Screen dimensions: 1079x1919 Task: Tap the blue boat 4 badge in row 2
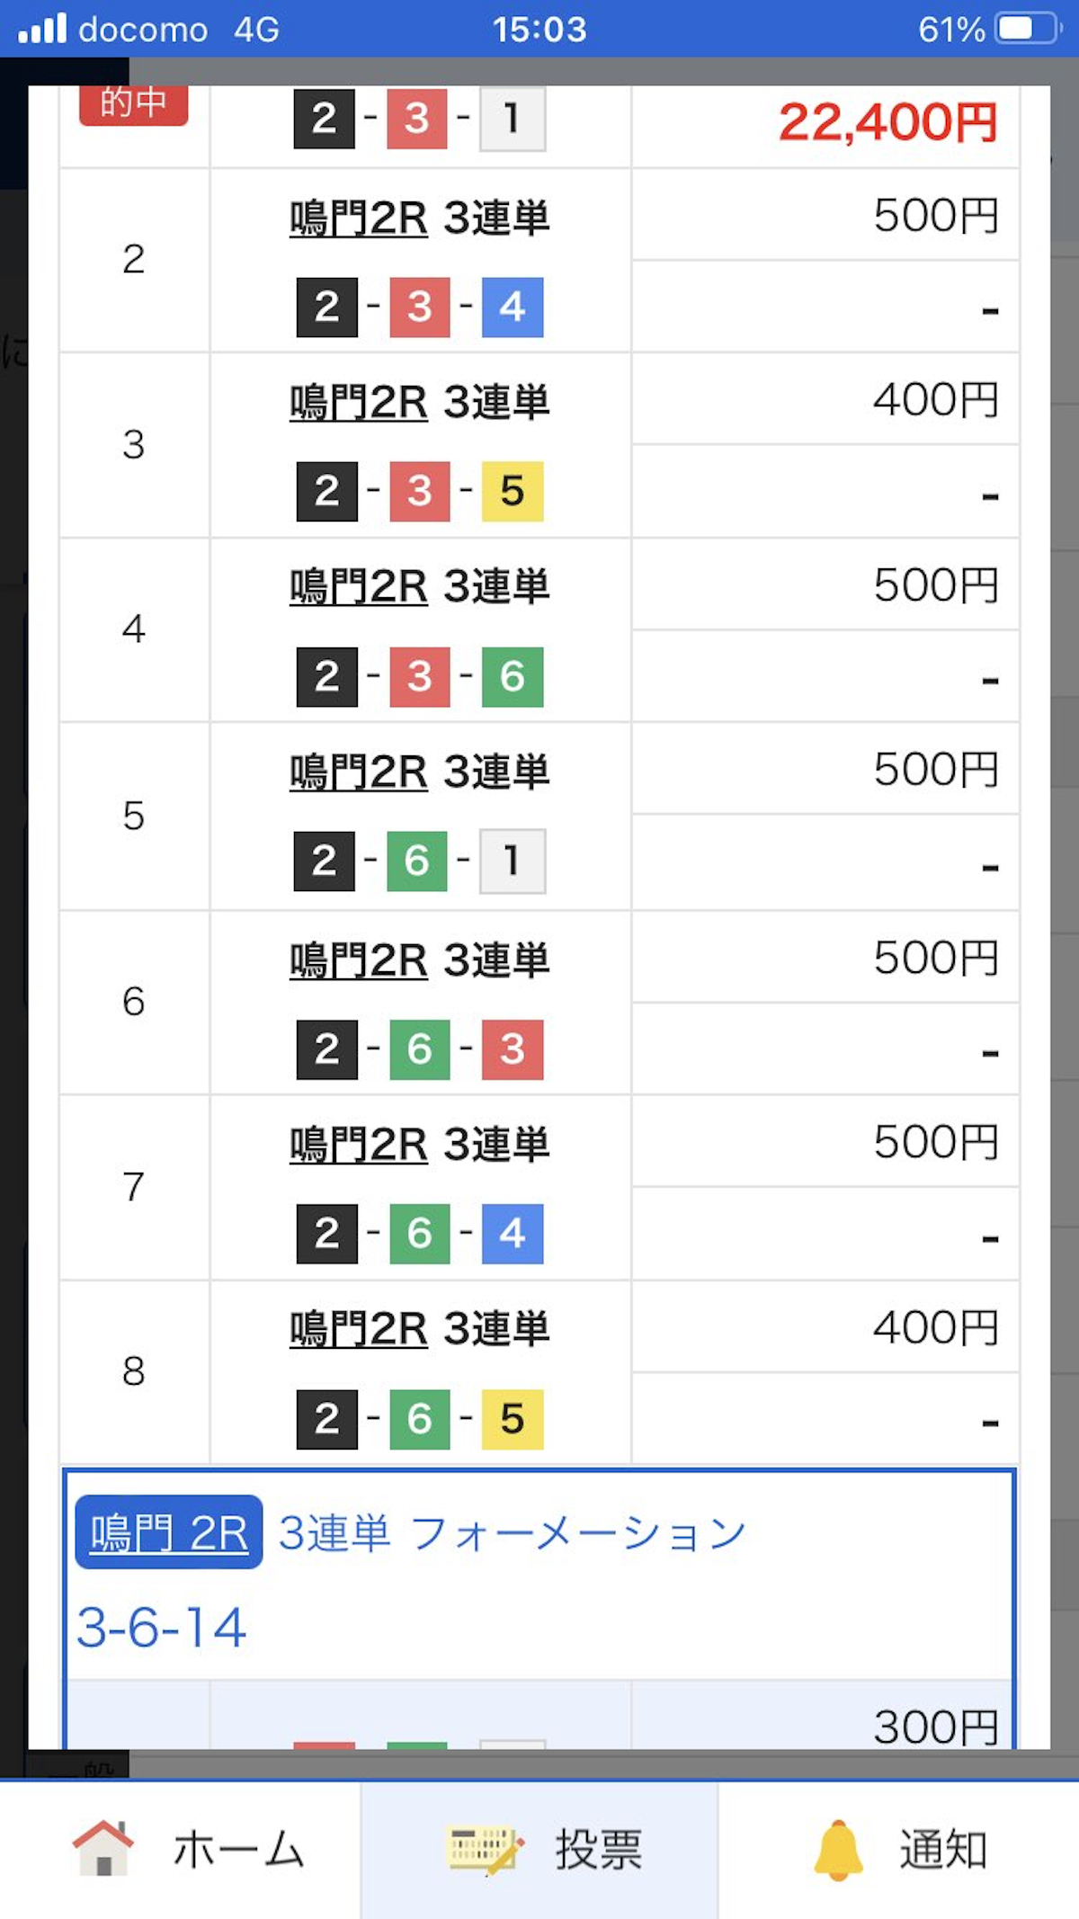pyautogui.click(x=513, y=308)
